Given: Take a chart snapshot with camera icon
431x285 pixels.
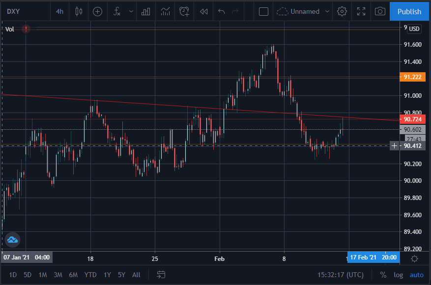Looking at the screenshot, I should [x=380, y=11].
